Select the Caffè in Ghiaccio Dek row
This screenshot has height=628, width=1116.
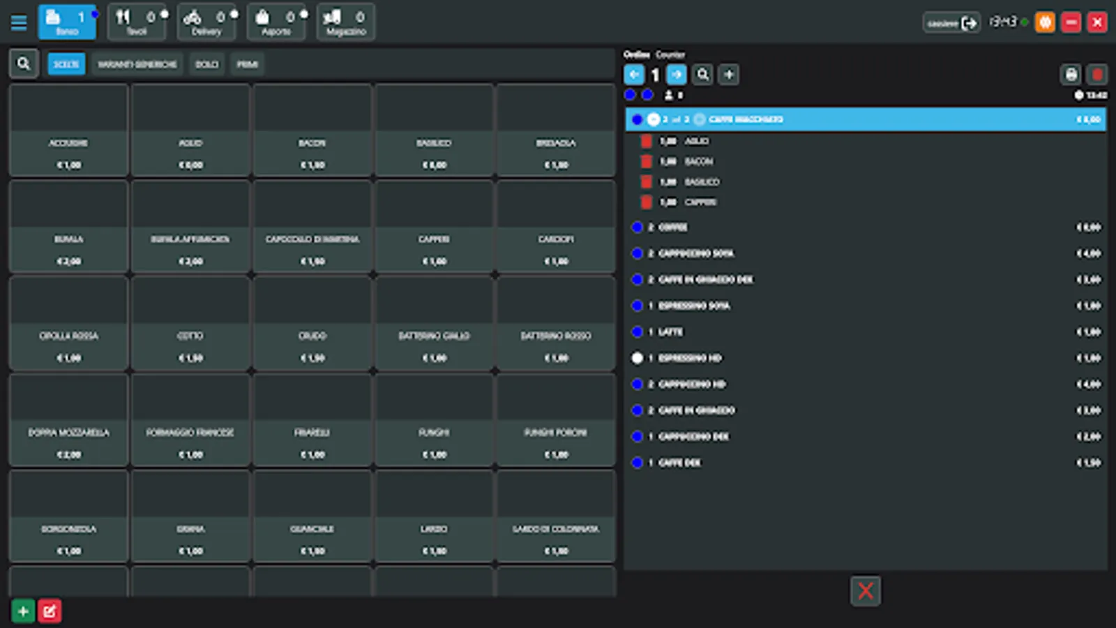866,279
